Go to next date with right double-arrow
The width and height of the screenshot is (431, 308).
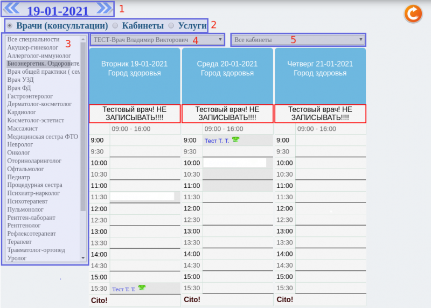[x=104, y=9]
